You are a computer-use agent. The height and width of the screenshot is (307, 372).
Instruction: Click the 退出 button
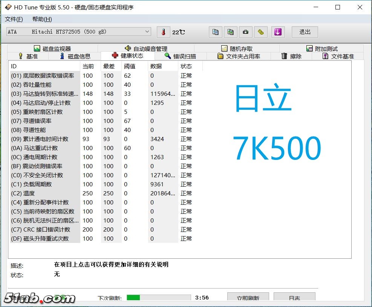[305, 32]
